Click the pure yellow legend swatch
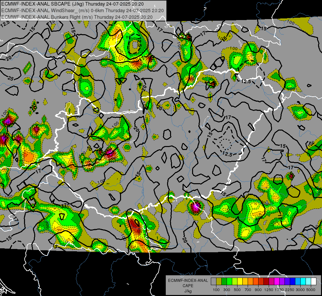 pos(240,282)
